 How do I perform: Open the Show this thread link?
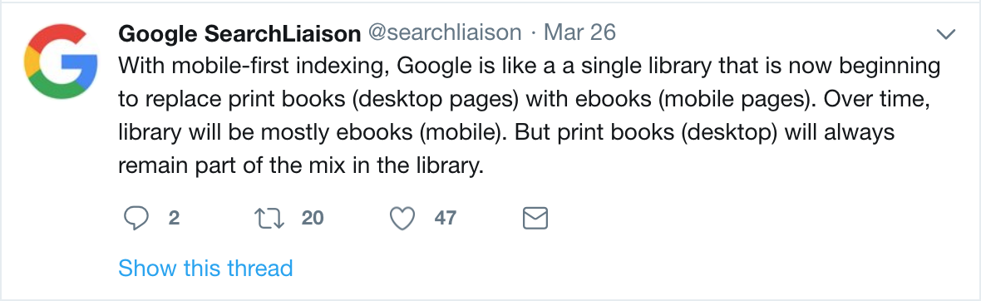(x=205, y=268)
